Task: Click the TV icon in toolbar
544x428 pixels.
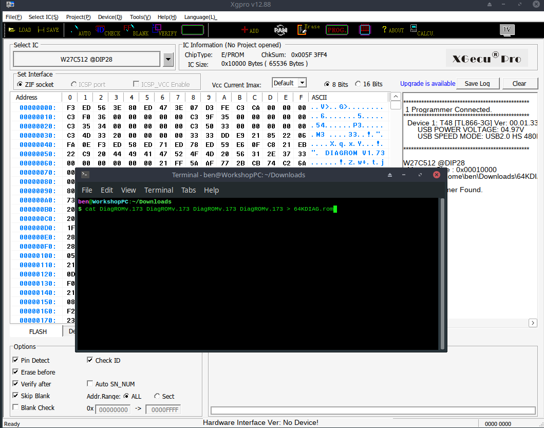Action: coord(507,29)
